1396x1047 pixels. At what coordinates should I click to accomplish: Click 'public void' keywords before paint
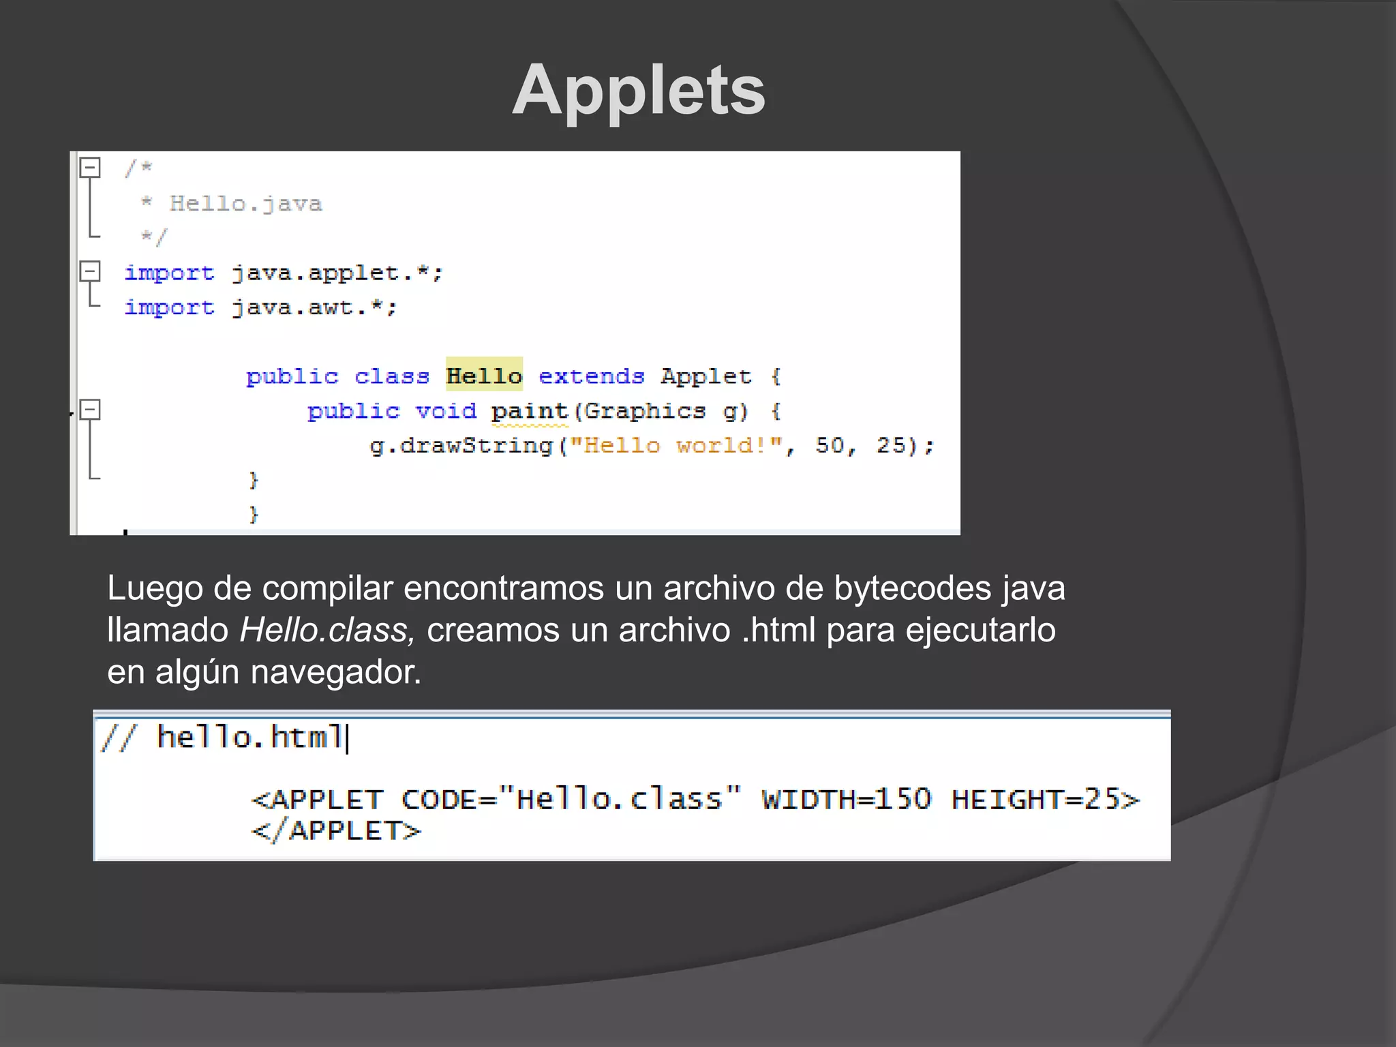392,411
